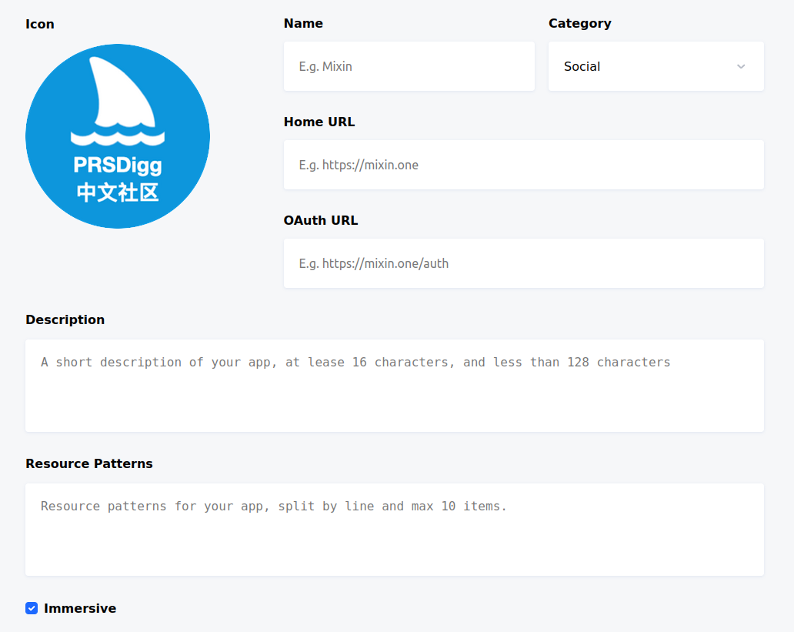
Task: Click the Social value in the Category field
Action: coord(582,66)
